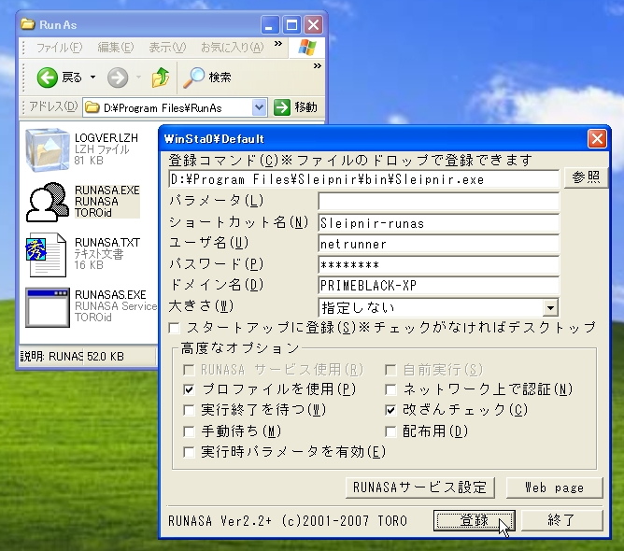Screen dimensions: 624x551
Task: Uncheck the プロファイルを使用 checkbox
Action: click(x=191, y=389)
